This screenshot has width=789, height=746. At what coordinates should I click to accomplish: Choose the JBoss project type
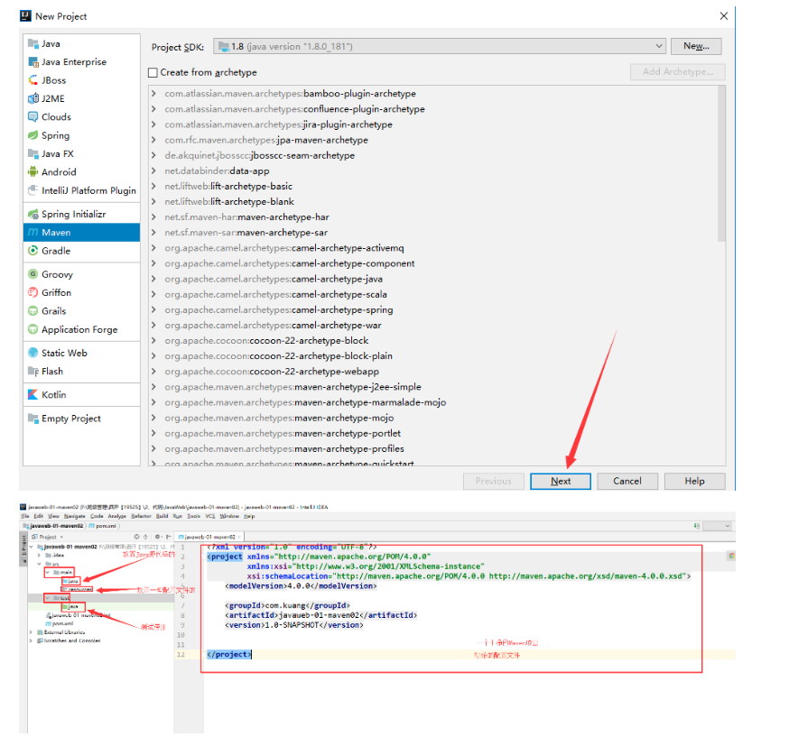(81, 80)
